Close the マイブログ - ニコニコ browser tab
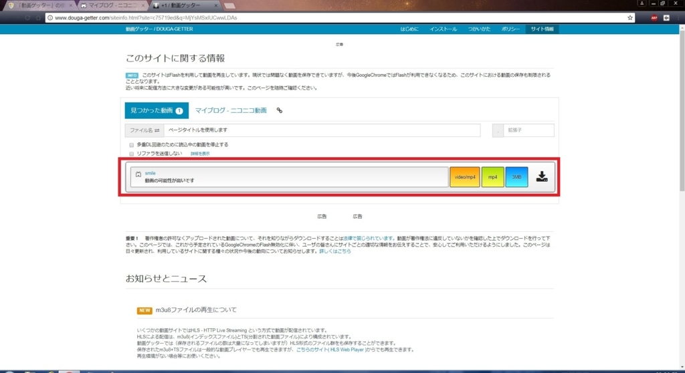Image resolution: width=685 pixels, height=373 pixels. [143, 5]
